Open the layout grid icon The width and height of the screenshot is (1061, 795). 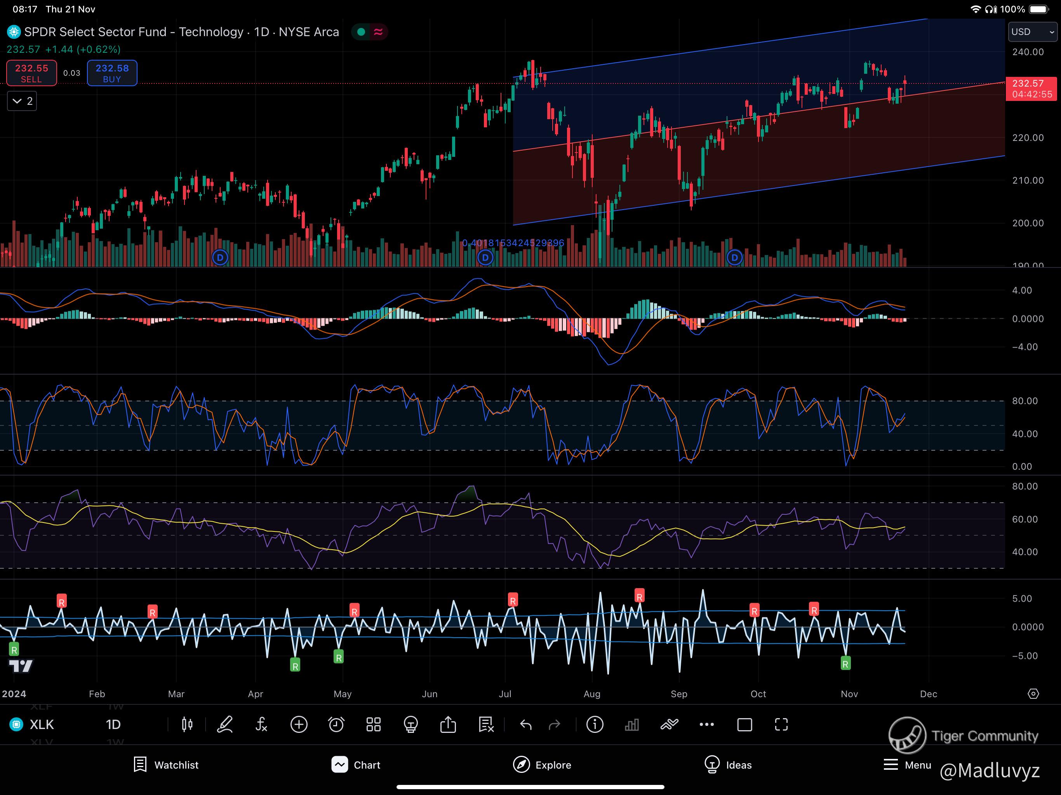pos(373,724)
